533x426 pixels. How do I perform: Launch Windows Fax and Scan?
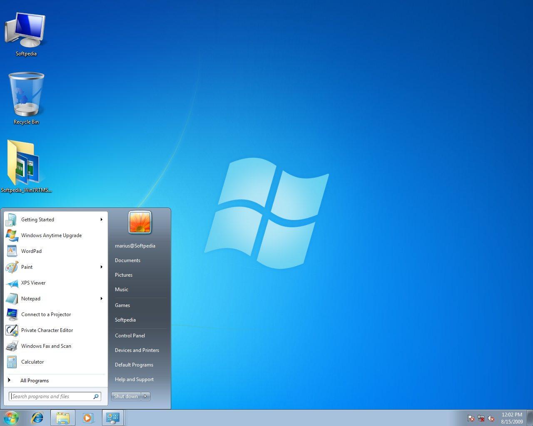coord(46,346)
